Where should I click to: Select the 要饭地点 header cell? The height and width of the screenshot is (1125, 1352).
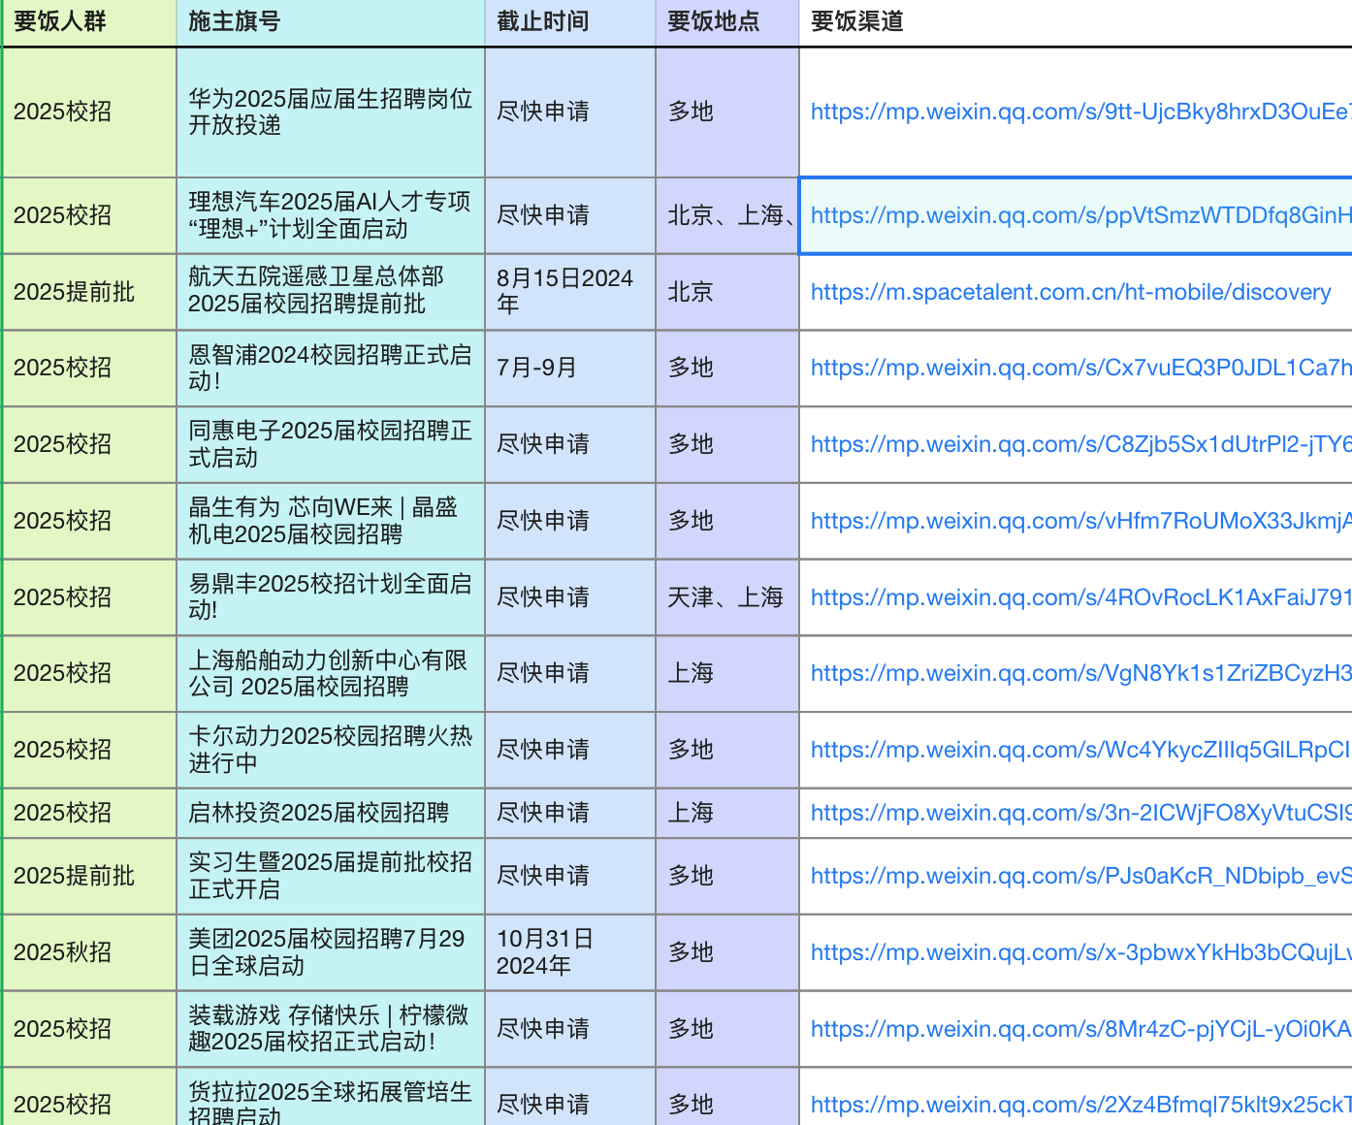click(x=726, y=21)
